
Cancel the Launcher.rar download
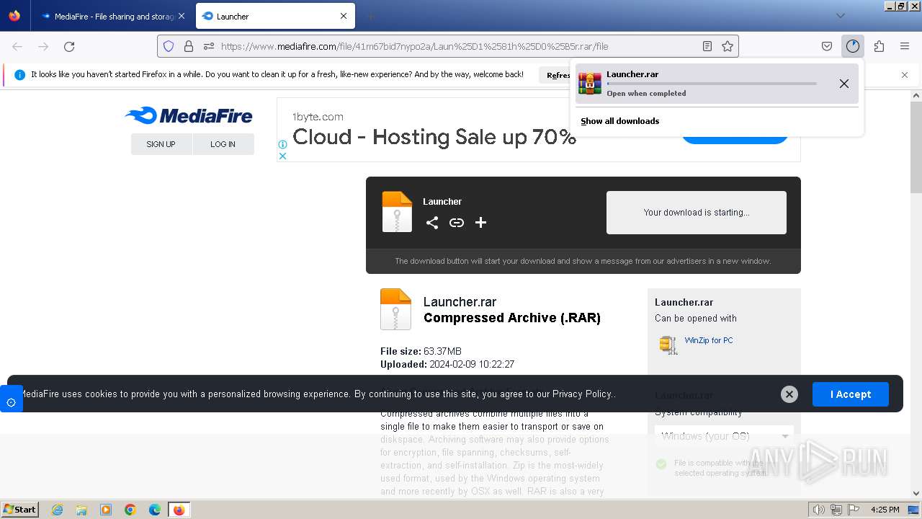(844, 84)
